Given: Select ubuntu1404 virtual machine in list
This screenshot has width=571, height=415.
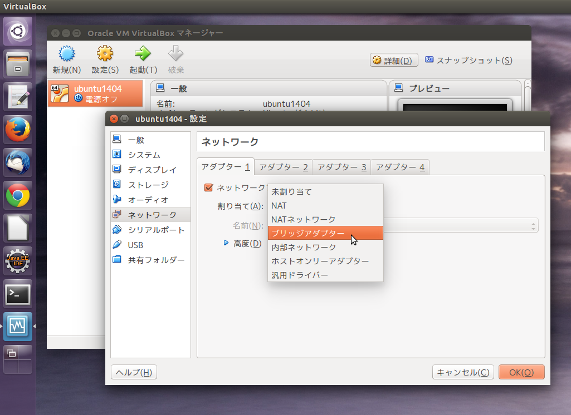Looking at the screenshot, I should [95, 93].
